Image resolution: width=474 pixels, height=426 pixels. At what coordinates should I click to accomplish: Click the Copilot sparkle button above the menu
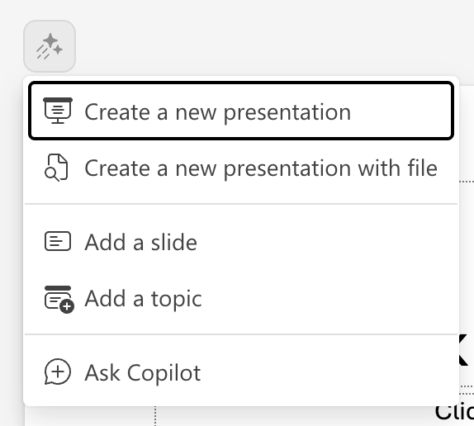50,46
